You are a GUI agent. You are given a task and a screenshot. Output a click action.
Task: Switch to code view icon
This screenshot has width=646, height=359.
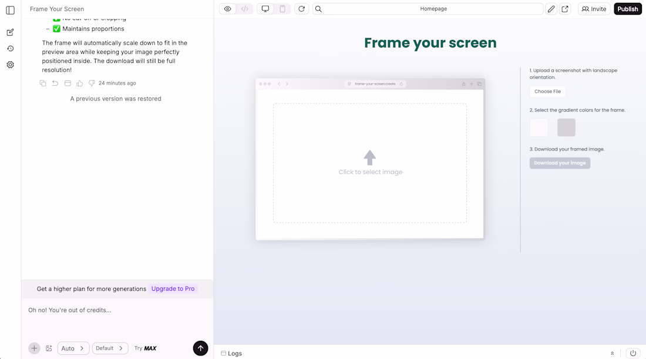pos(245,9)
